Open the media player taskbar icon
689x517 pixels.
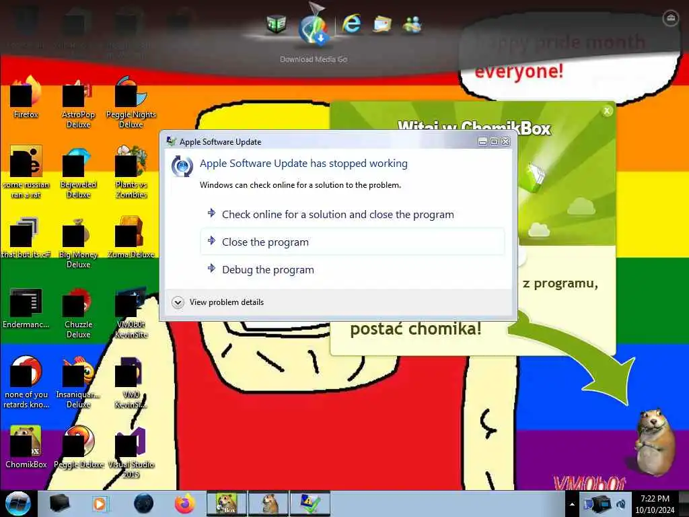coord(100,504)
